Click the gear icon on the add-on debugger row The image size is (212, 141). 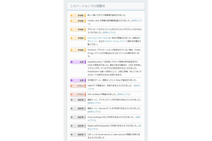click(72, 100)
